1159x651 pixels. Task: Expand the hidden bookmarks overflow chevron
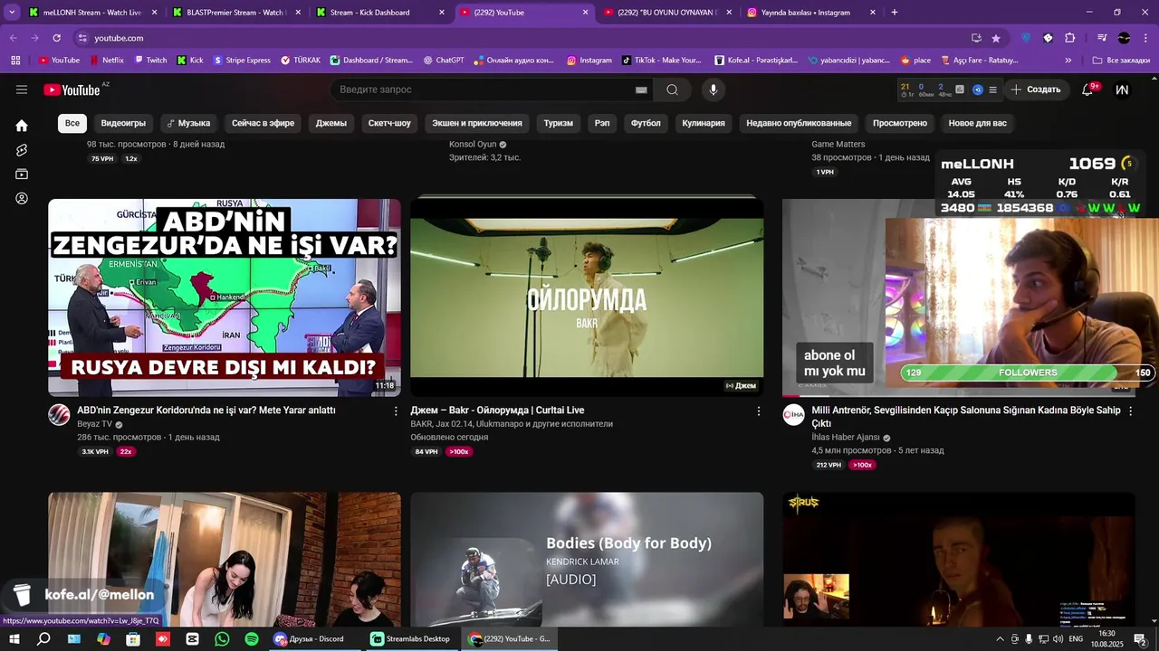pyautogui.click(x=1068, y=61)
